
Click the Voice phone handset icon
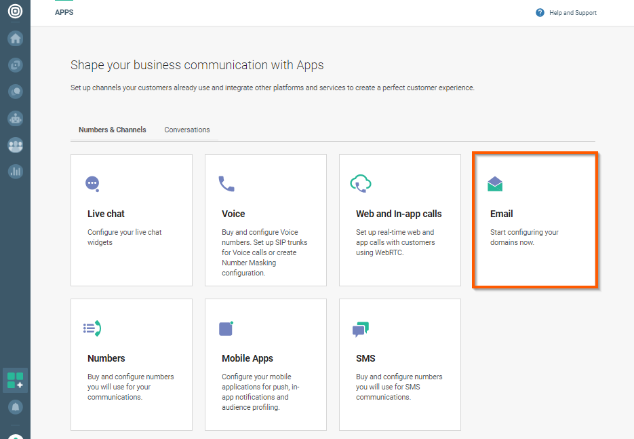[x=226, y=183]
